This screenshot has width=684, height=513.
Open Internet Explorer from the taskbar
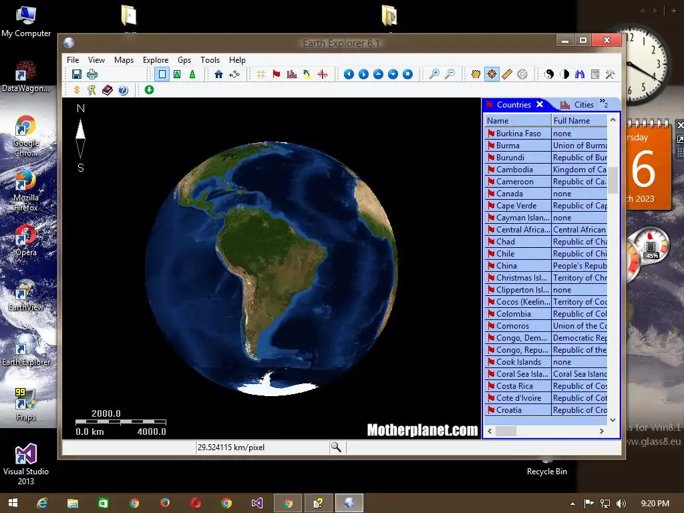[x=42, y=503]
